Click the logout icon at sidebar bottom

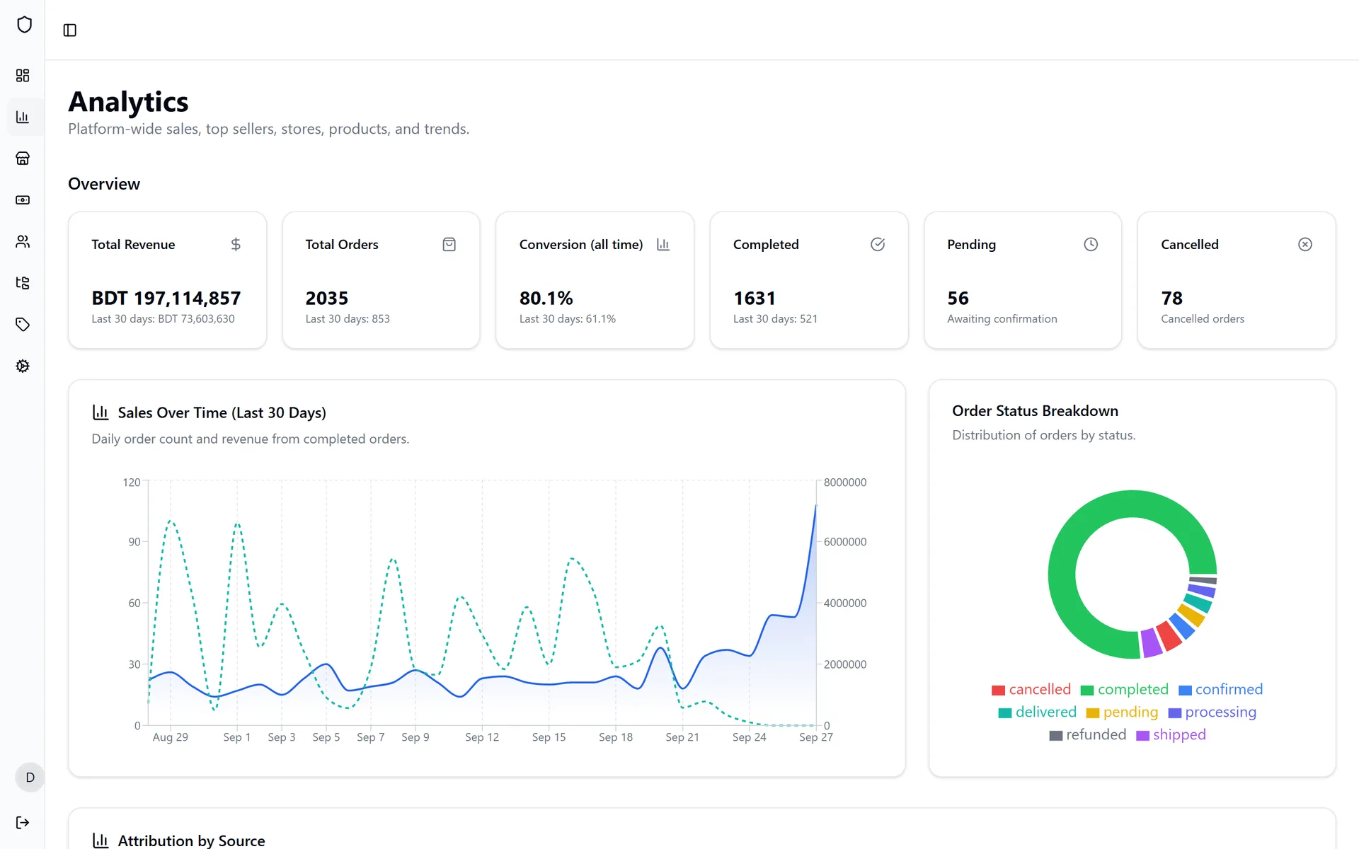23,822
